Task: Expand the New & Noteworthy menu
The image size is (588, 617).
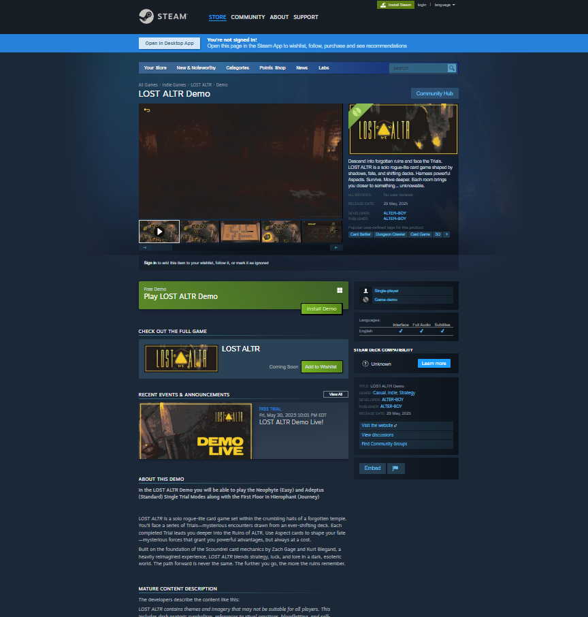Action: [196, 68]
